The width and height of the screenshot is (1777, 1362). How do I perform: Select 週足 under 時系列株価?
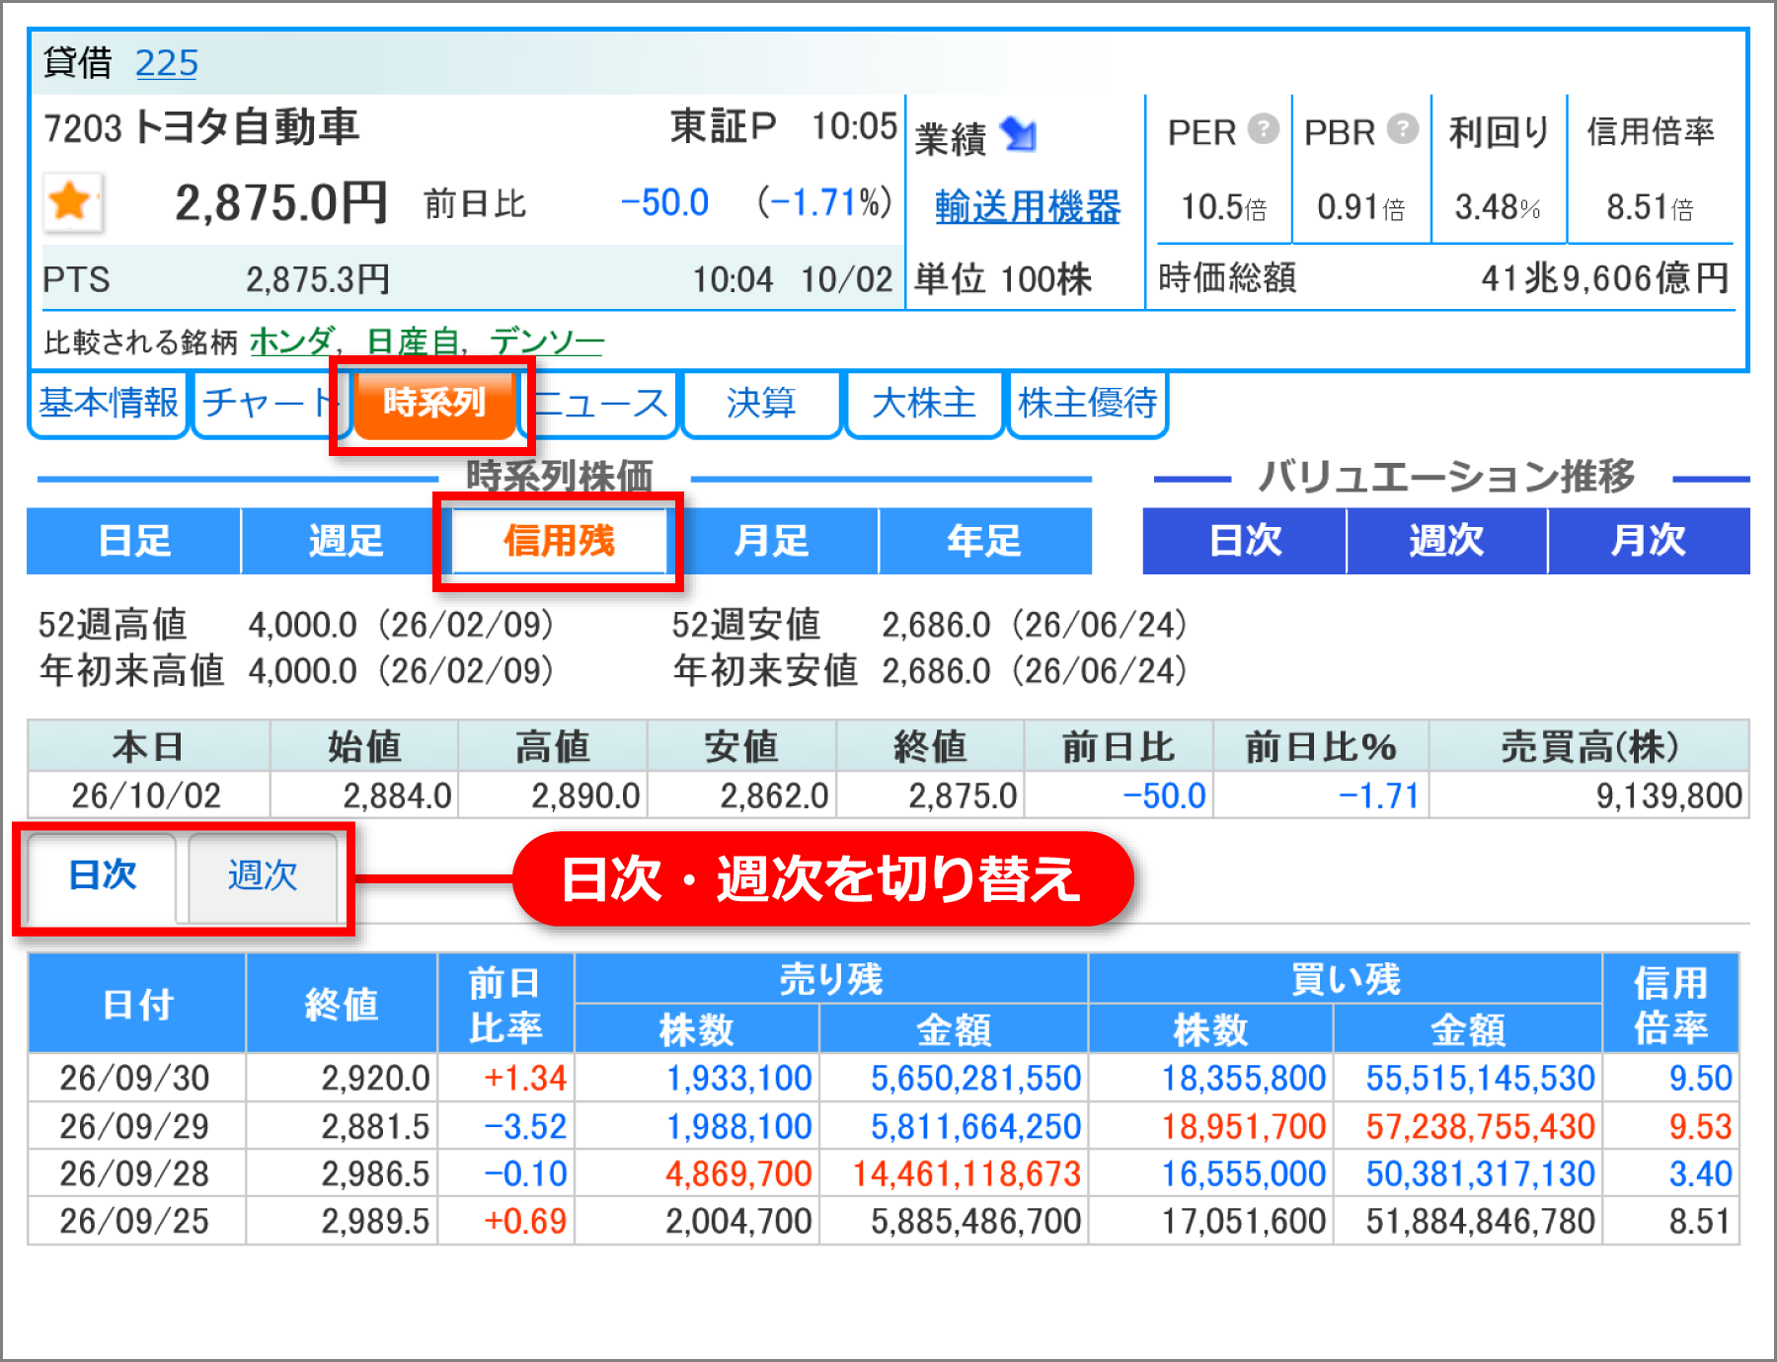(346, 541)
